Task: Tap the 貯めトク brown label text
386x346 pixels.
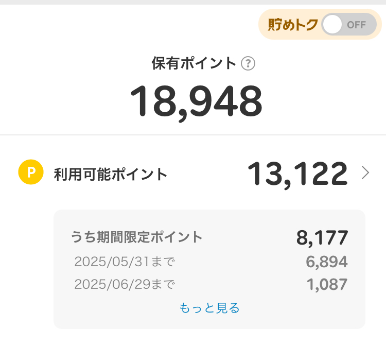Action: [x=292, y=25]
